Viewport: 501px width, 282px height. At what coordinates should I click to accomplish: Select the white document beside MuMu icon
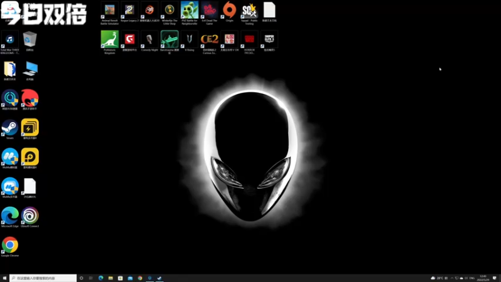29,187
